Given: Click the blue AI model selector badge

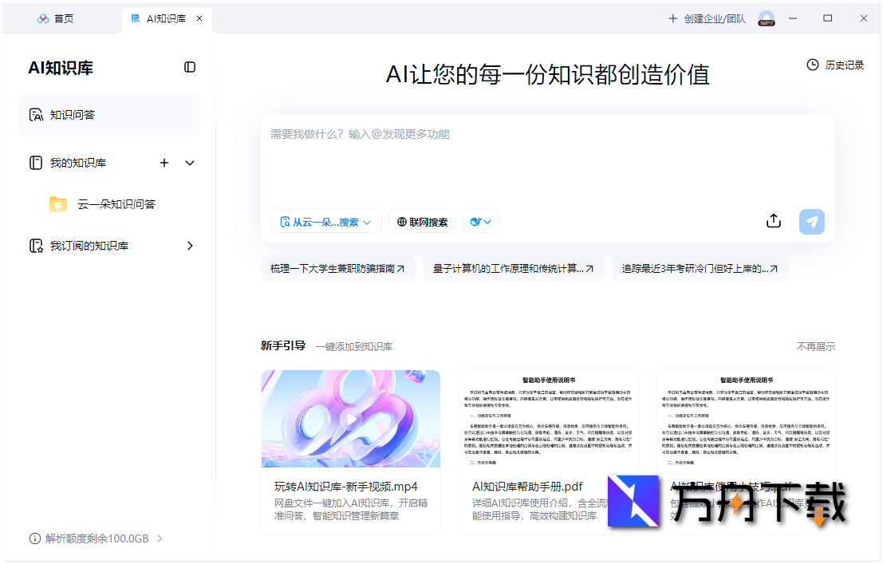Looking at the screenshot, I should click(480, 221).
